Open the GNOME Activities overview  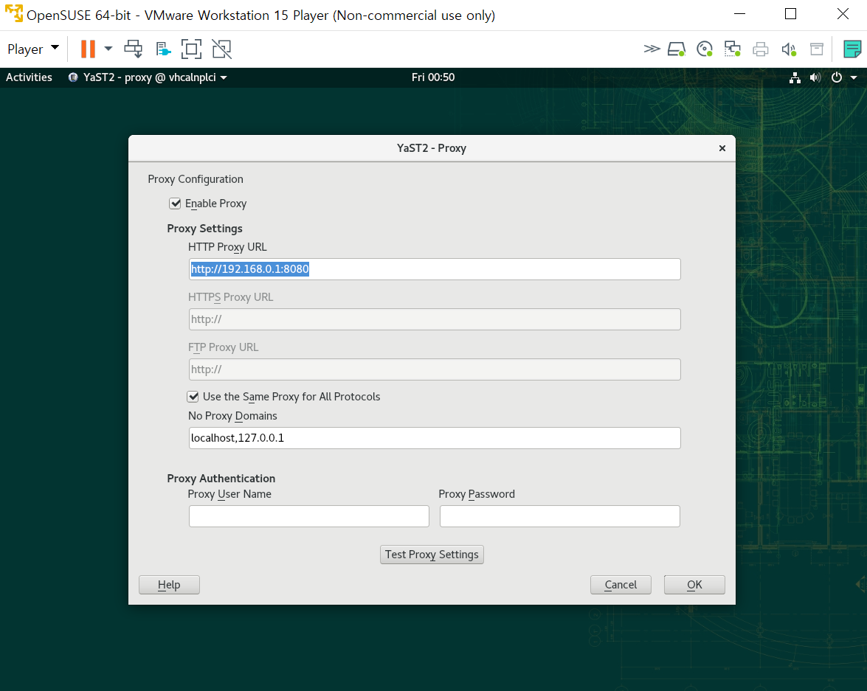click(x=29, y=77)
